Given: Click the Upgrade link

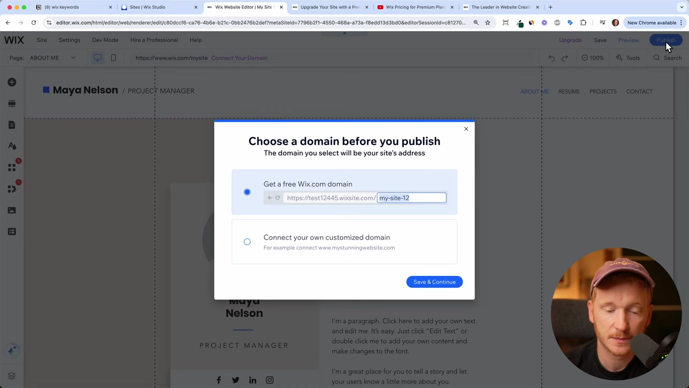Looking at the screenshot, I should pos(570,40).
